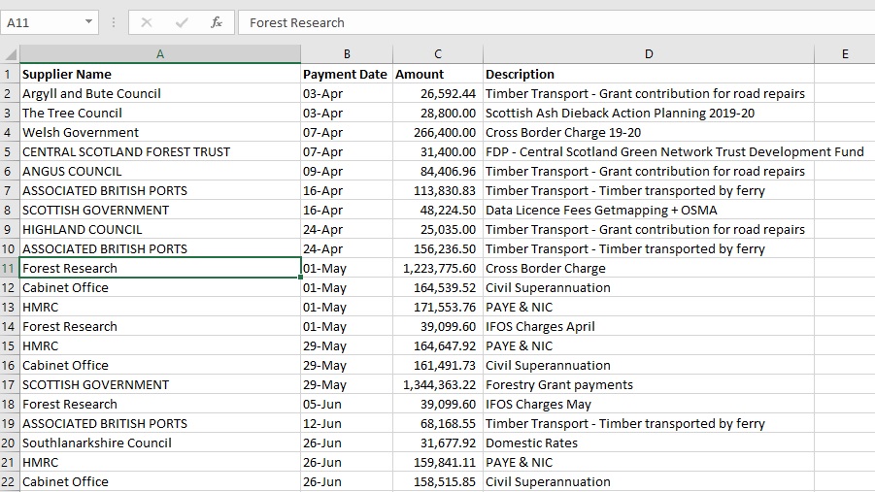Click the Insert Function fx icon
The width and height of the screenshot is (875, 492).
(216, 22)
